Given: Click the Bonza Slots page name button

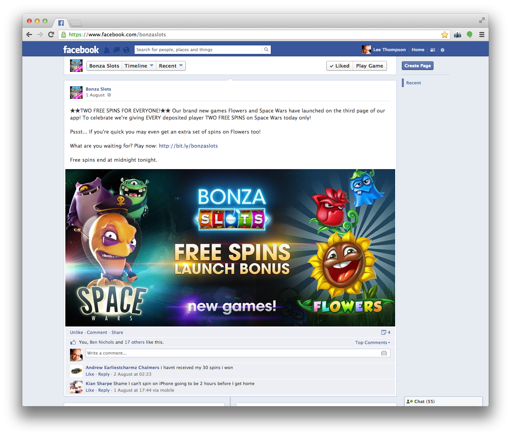Looking at the screenshot, I should pos(104,66).
